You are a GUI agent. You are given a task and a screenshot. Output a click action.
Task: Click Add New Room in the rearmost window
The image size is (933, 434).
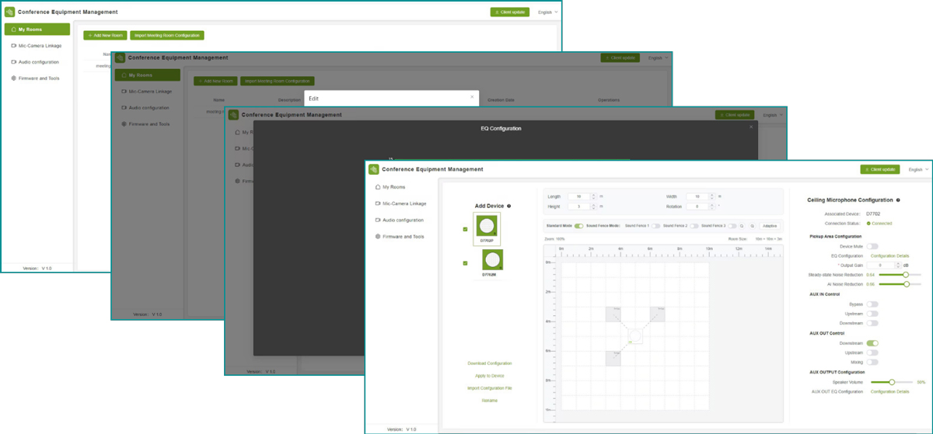[105, 36]
